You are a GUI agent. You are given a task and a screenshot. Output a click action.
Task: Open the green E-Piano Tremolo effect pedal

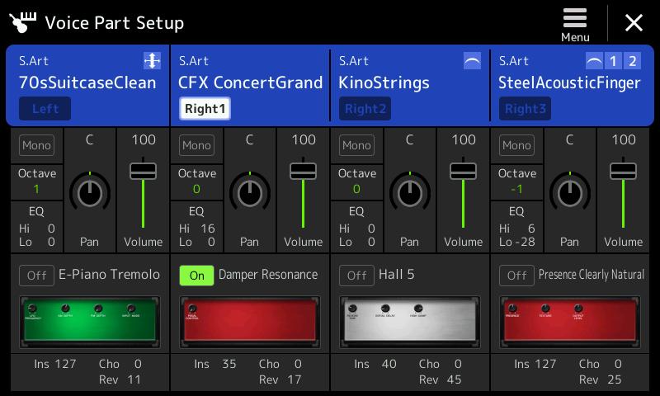[x=90, y=322]
